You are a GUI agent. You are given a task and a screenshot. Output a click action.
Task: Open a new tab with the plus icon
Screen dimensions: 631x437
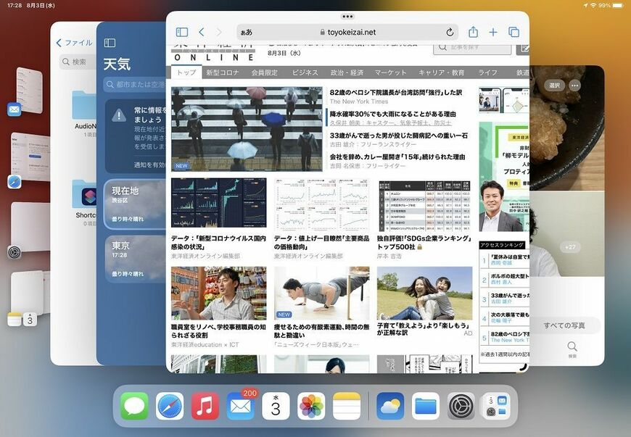click(x=494, y=32)
